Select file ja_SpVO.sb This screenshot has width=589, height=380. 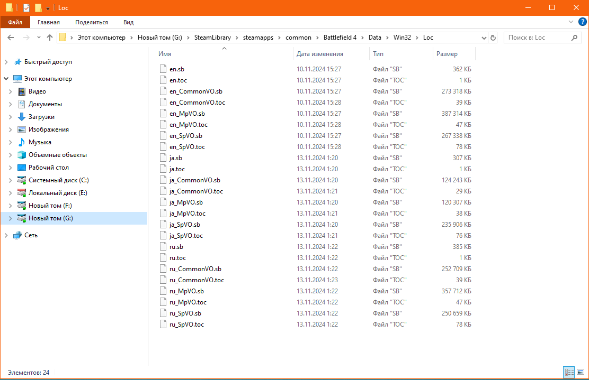pyautogui.click(x=184, y=225)
